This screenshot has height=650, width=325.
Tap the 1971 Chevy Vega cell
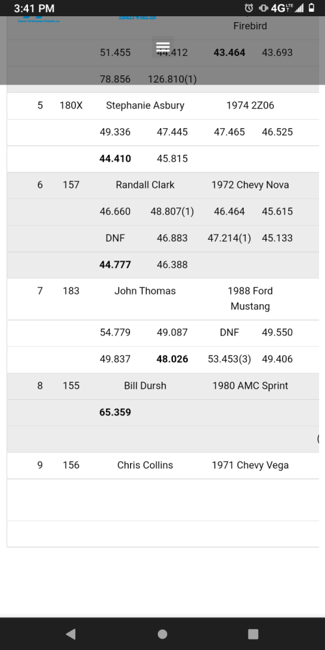(x=250, y=465)
